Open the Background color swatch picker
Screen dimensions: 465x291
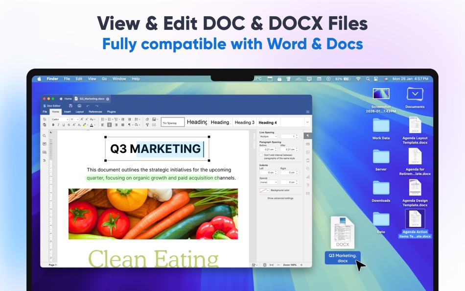(x=264, y=191)
